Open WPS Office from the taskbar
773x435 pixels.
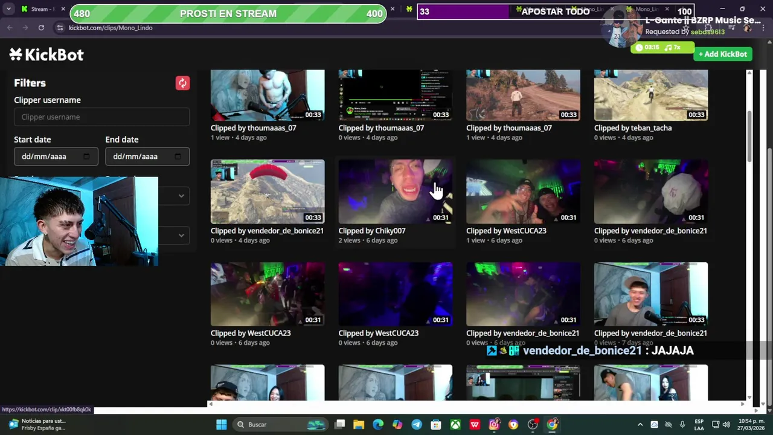475,424
